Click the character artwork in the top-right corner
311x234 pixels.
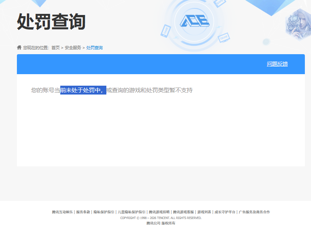pyautogui.click(x=298, y=24)
